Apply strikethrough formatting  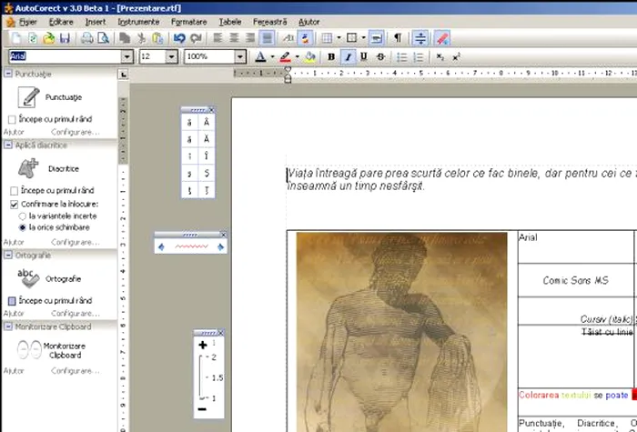coord(380,56)
